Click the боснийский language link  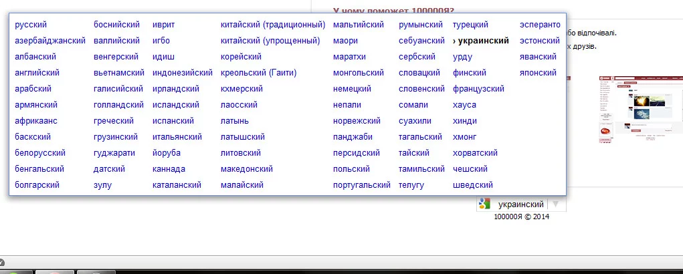point(117,25)
